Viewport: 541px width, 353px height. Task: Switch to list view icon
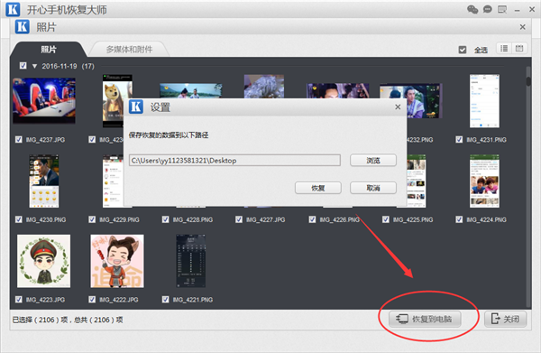pyautogui.click(x=504, y=49)
